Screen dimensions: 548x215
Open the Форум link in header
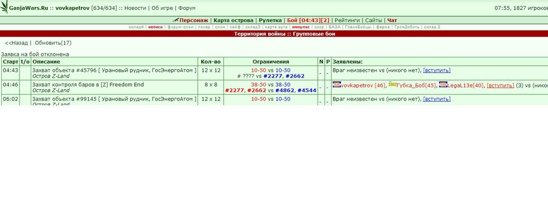tap(187, 8)
